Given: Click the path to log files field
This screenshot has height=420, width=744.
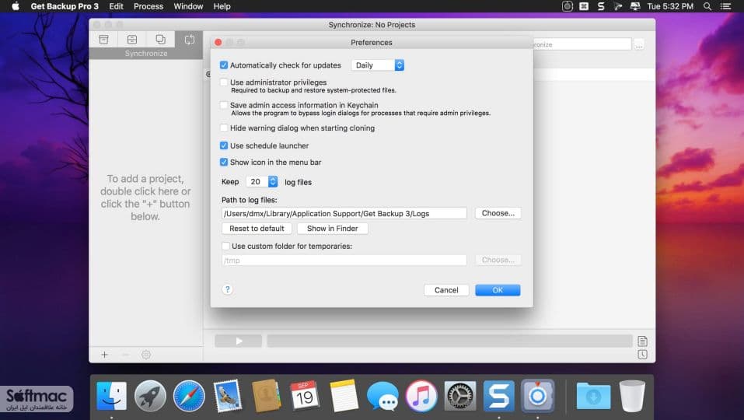Looking at the screenshot, I should 344,213.
